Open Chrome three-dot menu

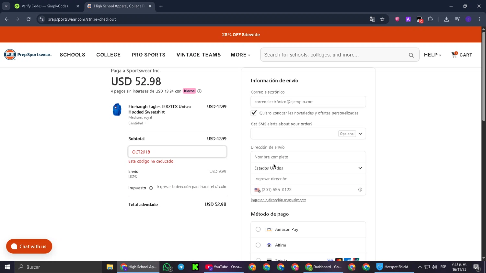point(479,19)
